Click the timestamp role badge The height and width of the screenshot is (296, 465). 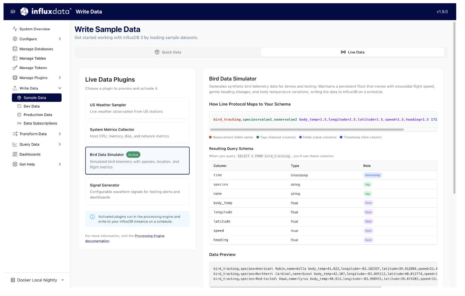372,175
